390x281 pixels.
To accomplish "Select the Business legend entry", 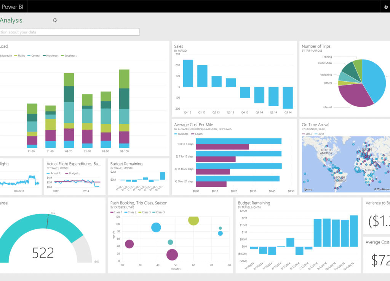I will [181, 134].
